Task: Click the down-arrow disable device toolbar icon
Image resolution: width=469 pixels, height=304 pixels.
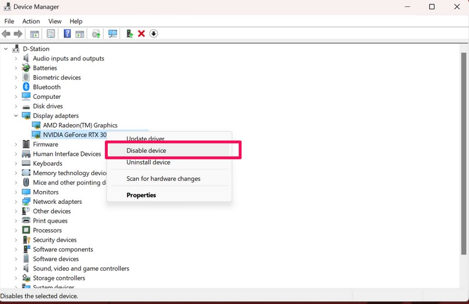Action: [x=154, y=34]
